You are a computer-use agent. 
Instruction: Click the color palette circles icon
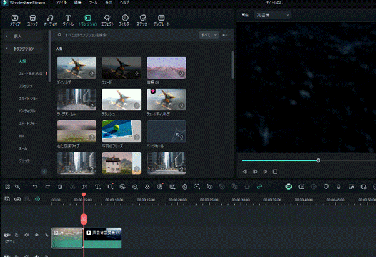pos(147,187)
